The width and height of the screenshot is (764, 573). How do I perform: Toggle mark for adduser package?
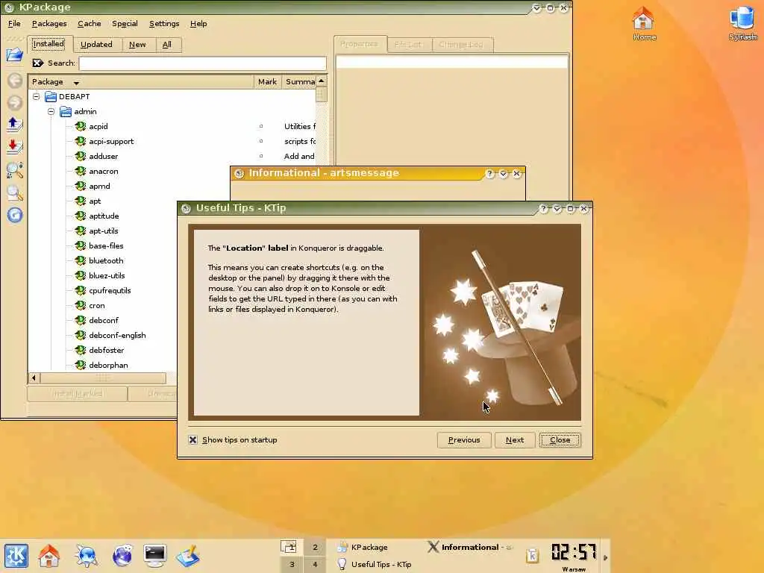point(261,157)
